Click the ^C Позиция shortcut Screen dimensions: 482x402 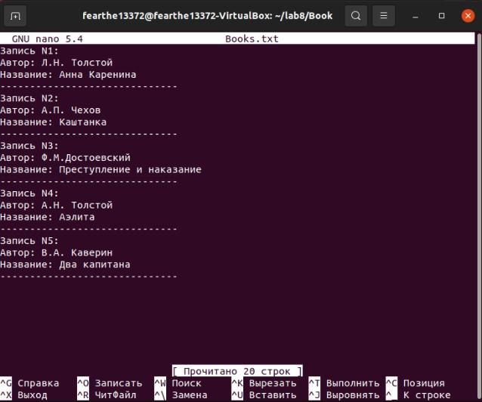tap(416, 383)
